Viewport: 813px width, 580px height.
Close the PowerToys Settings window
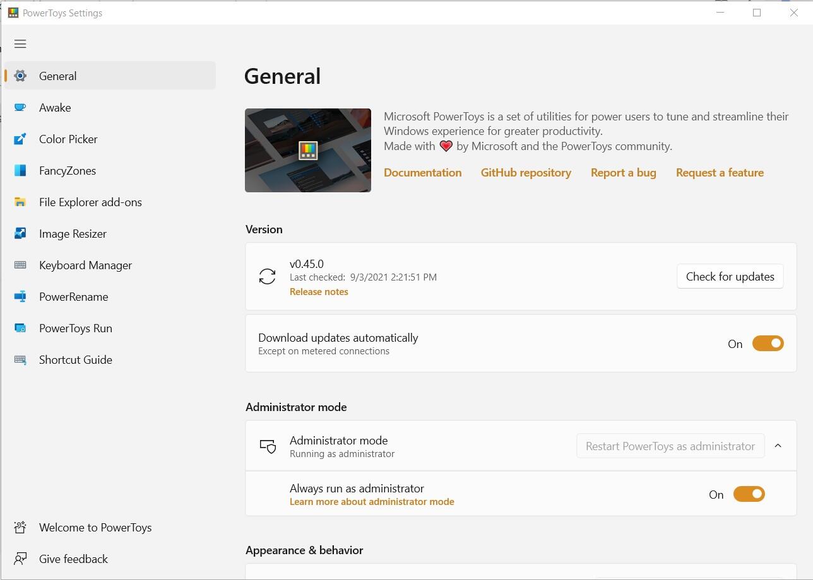(794, 13)
